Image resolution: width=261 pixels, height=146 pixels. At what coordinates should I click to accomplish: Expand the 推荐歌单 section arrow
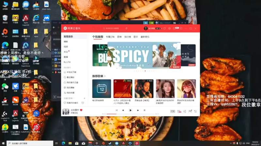[105, 76]
